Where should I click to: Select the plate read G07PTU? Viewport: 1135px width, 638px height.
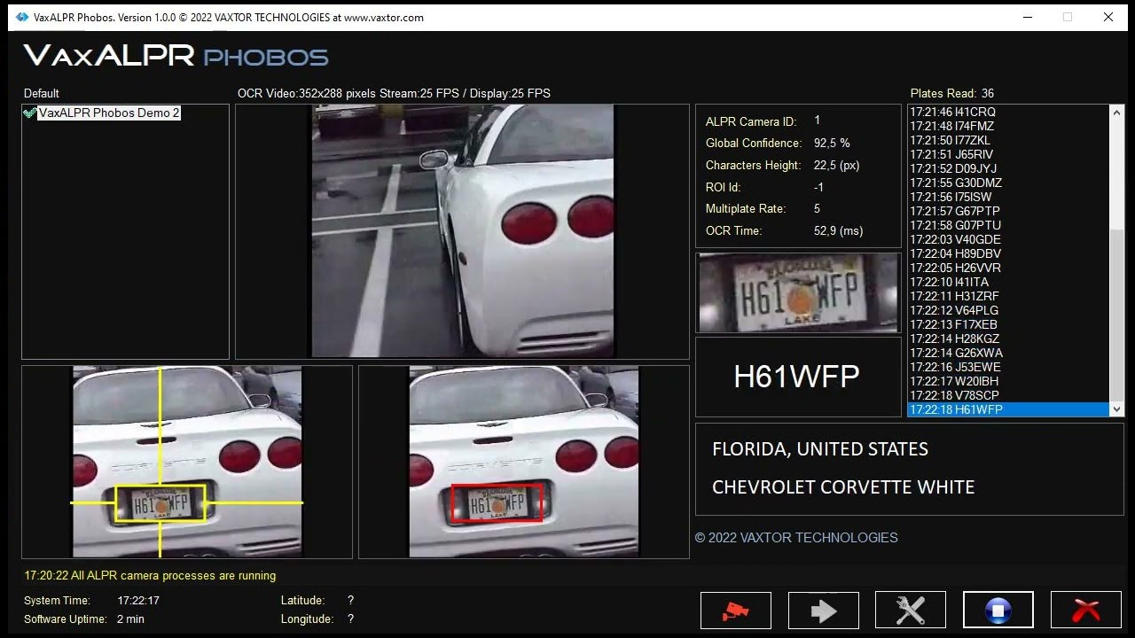(1008, 225)
